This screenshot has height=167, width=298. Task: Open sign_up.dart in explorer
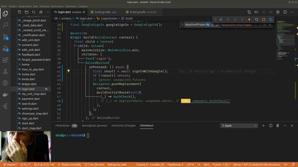pyautogui.click(x=31, y=119)
